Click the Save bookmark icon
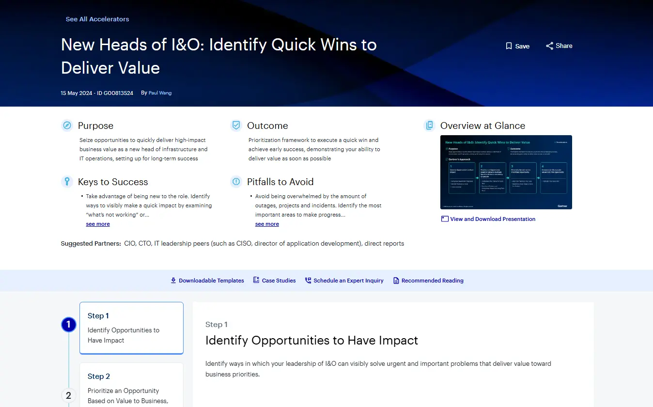653x407 pixels. [509, 46]
